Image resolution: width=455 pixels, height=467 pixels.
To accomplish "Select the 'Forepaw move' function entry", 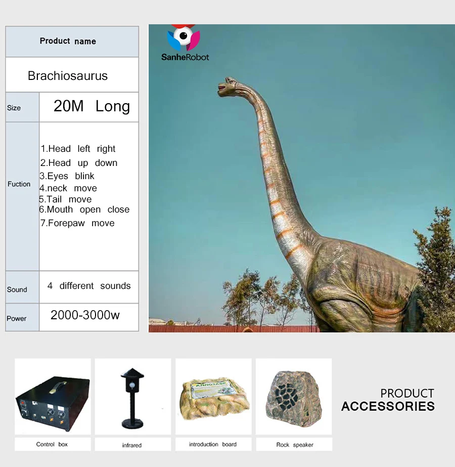I will click(x=77, y=223).
